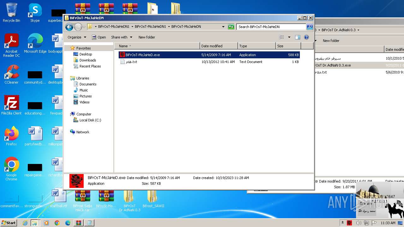Screen dimensions: 404x227
Task: Sort files by Type column
Action: (257, 46)
